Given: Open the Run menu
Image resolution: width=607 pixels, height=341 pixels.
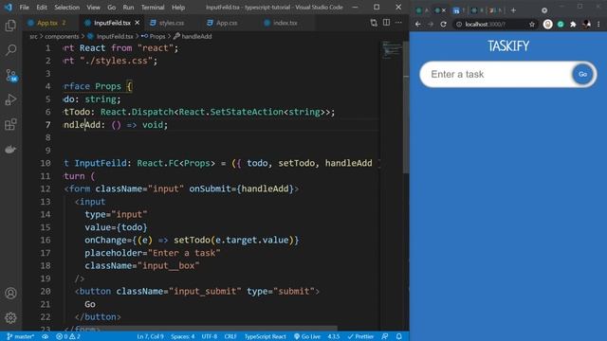Looking at the screenshot, I should coord(128,8).
